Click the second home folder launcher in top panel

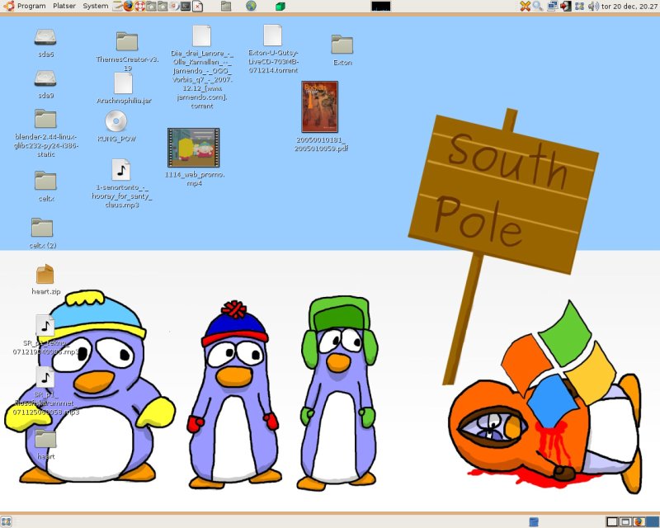pos(163,6)
